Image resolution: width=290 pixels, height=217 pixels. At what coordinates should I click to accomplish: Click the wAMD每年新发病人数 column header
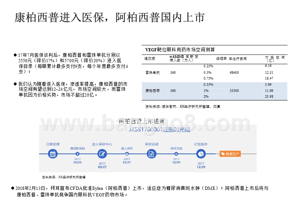[184, 59]
